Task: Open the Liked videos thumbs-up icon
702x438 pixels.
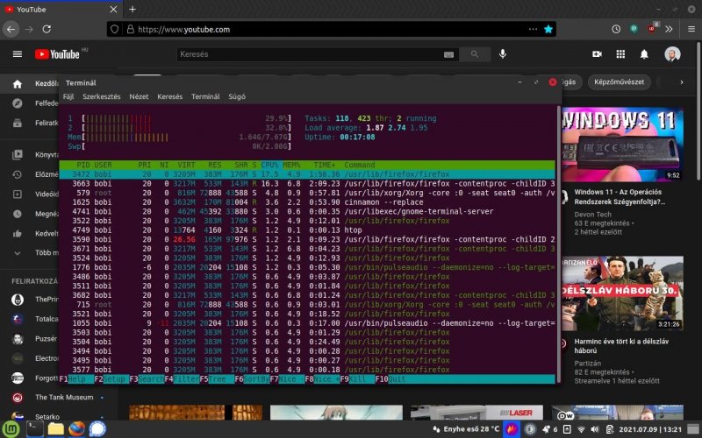Action: click(18, 233)
